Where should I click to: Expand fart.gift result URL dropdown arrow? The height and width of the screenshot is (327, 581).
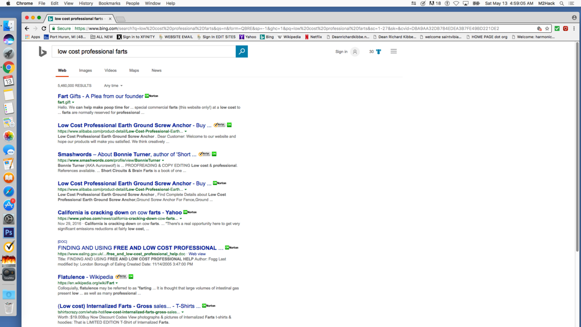pos(73,103)
